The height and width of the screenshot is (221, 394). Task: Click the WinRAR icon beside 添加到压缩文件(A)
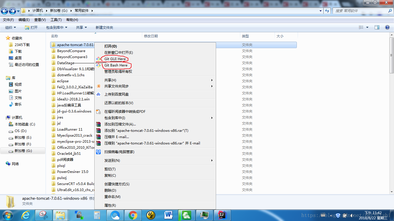pyautogui.click(x=98, y=124)
